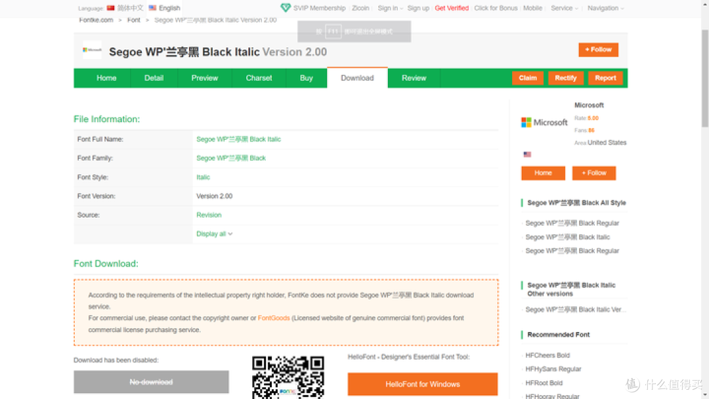The width and height of the screenshot is (709, 399).
Task: Click the QR code image
Action: 288,377
